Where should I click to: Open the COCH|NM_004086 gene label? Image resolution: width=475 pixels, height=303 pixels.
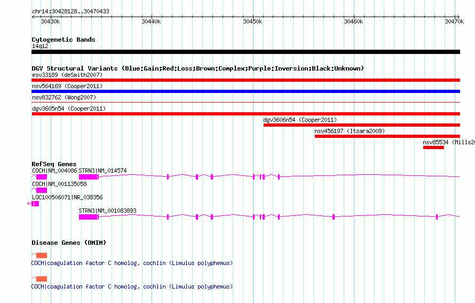tap(54, 171)
